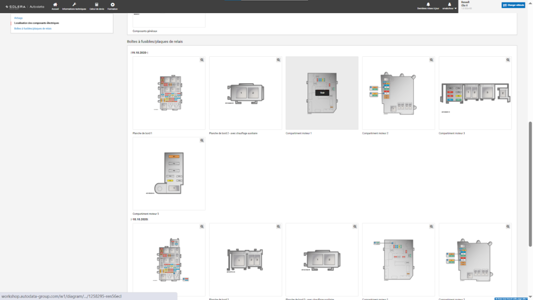Open Compartiment moteur 3 relay plate thumbnail
Viewport: 533px width, 300px height.
click(475, 93)
